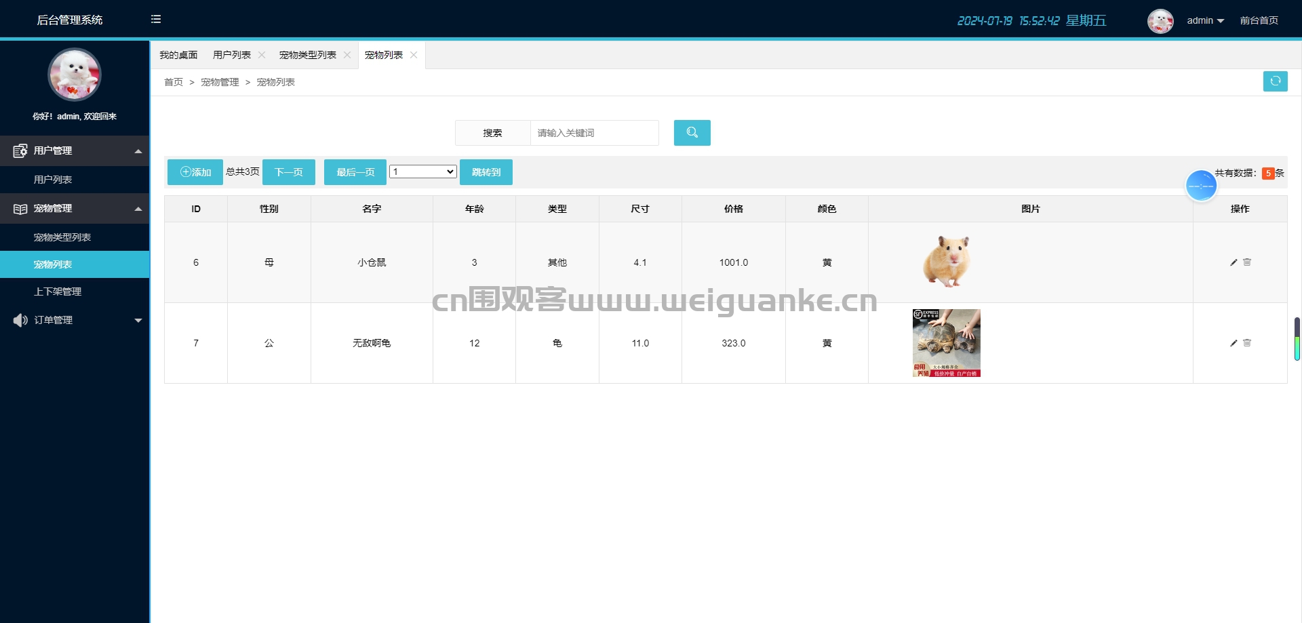
Task: Click the 搜索 label
Action: 493,133
